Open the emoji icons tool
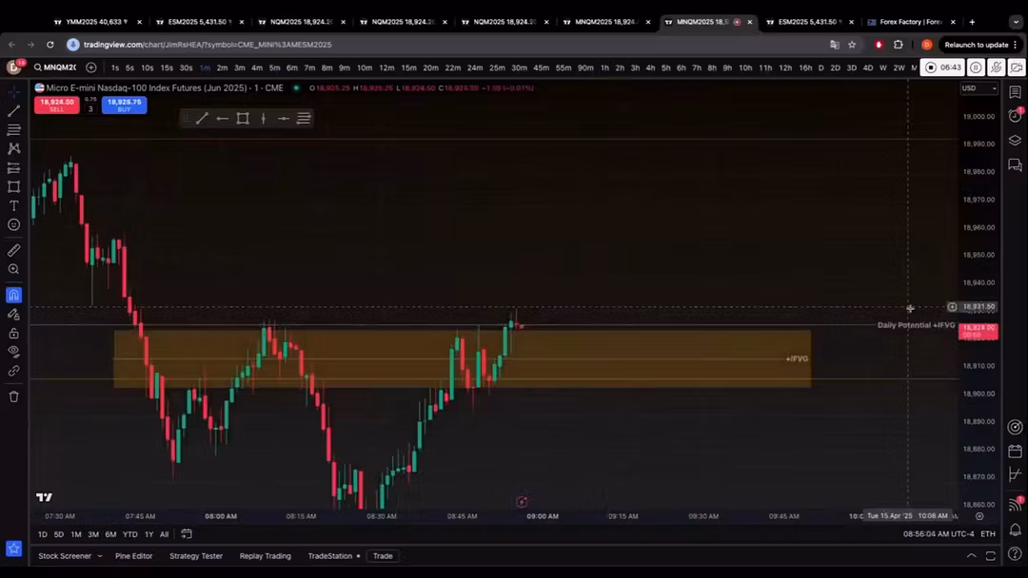This screenshot has height=578, width=1028. 13,224
